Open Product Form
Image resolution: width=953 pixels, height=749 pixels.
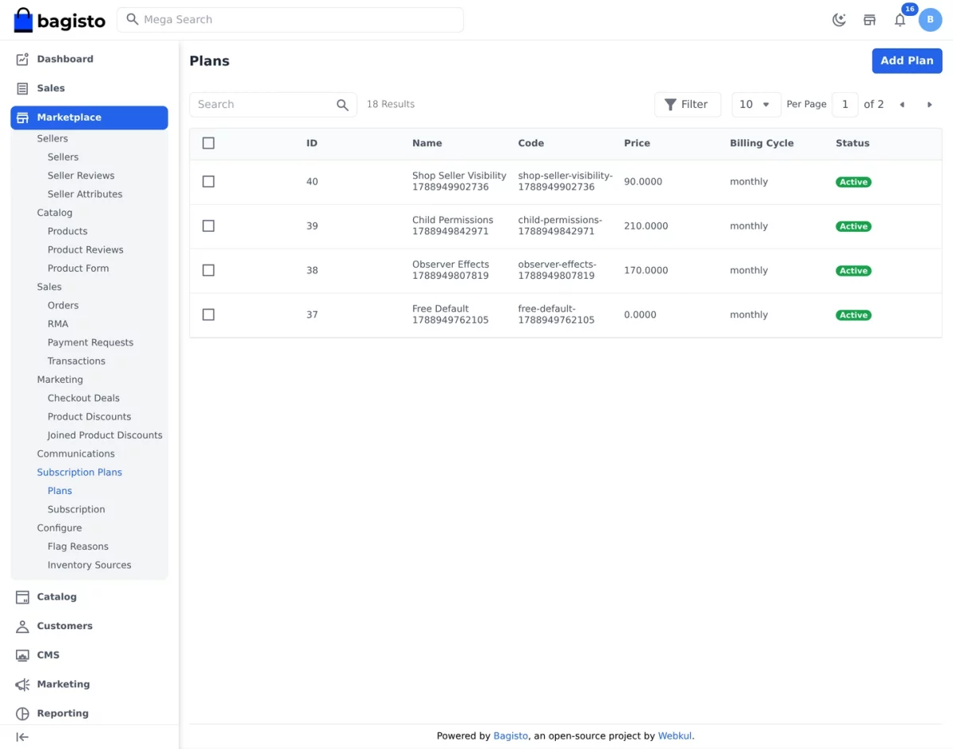(78, 268)
